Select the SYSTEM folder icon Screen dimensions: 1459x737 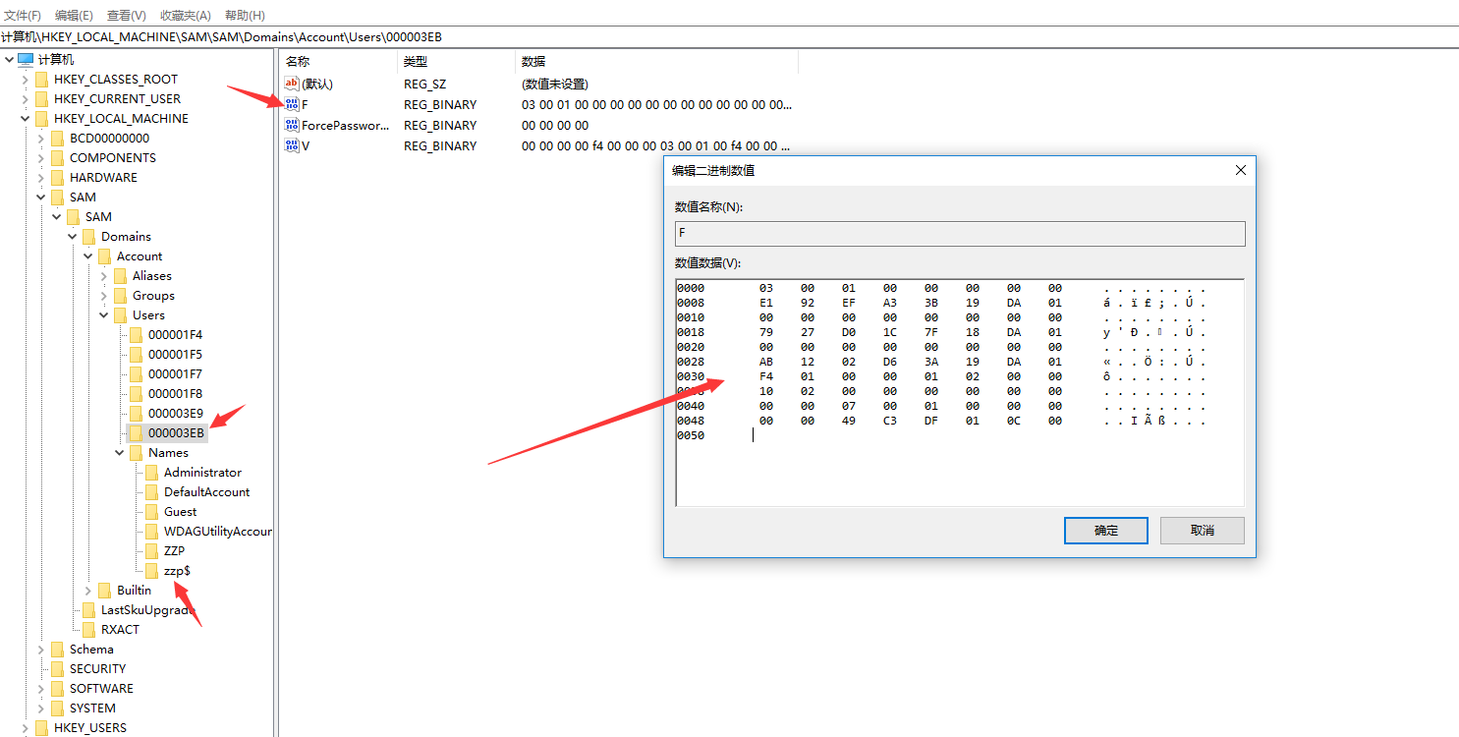(x=57, y=708)
